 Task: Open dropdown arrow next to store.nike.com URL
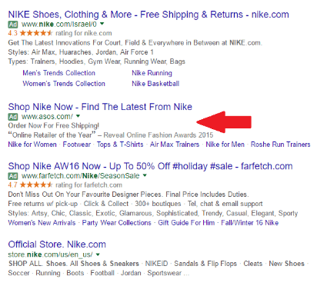point(98,254)
